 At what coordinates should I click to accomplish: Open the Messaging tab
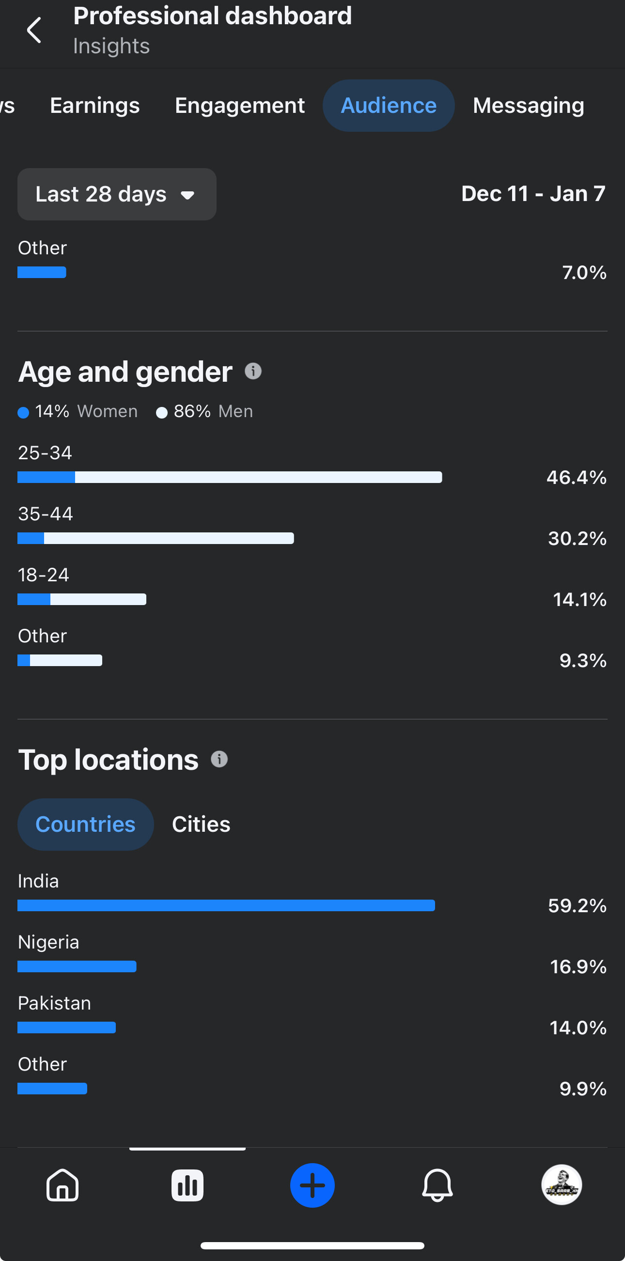pos(529,106)
